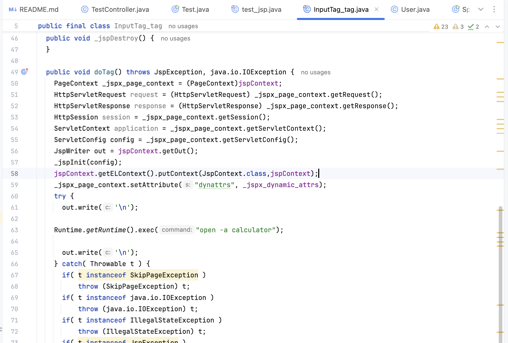508x343 pixels.
Task: Jump to previous highlighted error arrow
Action: [487, 27]
